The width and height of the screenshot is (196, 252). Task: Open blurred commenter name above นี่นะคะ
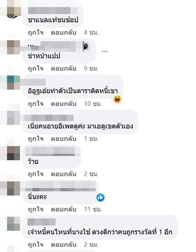tap(61, 186)
